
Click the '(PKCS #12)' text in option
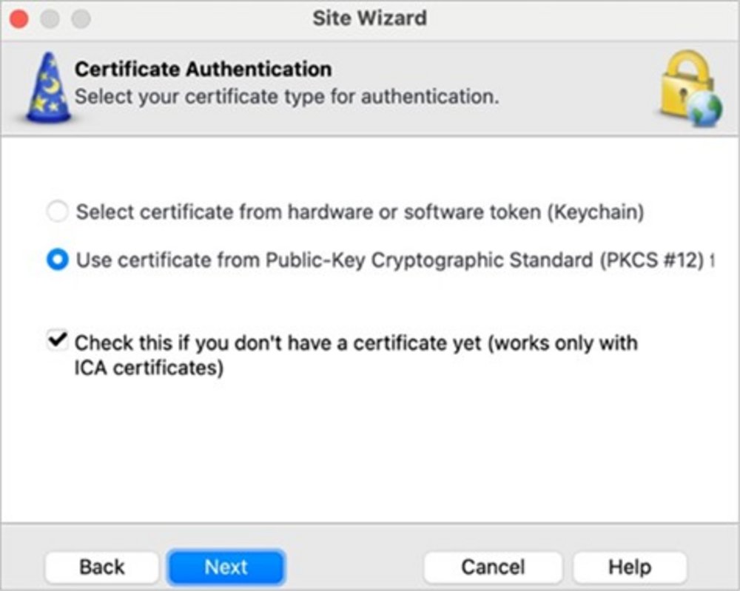(x=648, y=260)
